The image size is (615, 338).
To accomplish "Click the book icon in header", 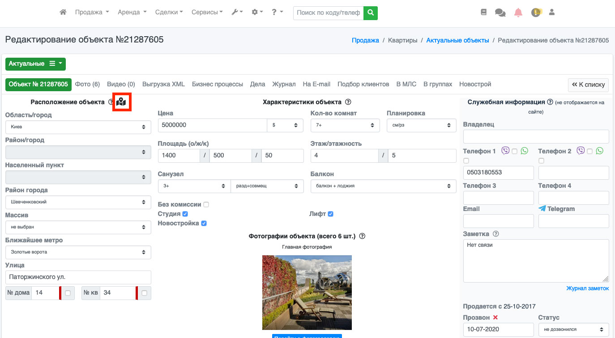I will point(483,13).
